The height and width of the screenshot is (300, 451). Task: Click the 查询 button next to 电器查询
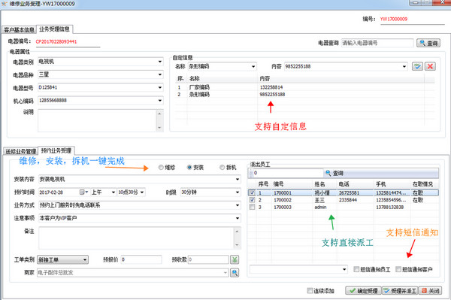pos(428,43)
